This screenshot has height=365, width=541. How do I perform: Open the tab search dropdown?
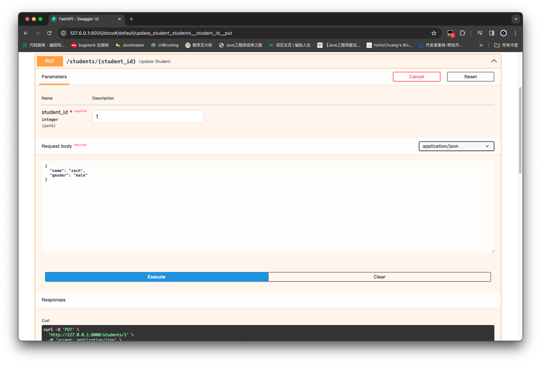pyautogui.click(x=516, y=19)
